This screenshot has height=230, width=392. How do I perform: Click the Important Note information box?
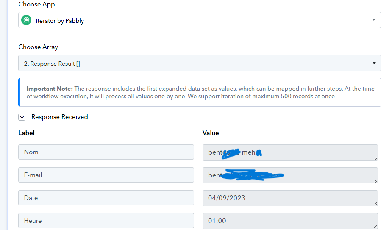pyautogui.click(x=200, y=92)
